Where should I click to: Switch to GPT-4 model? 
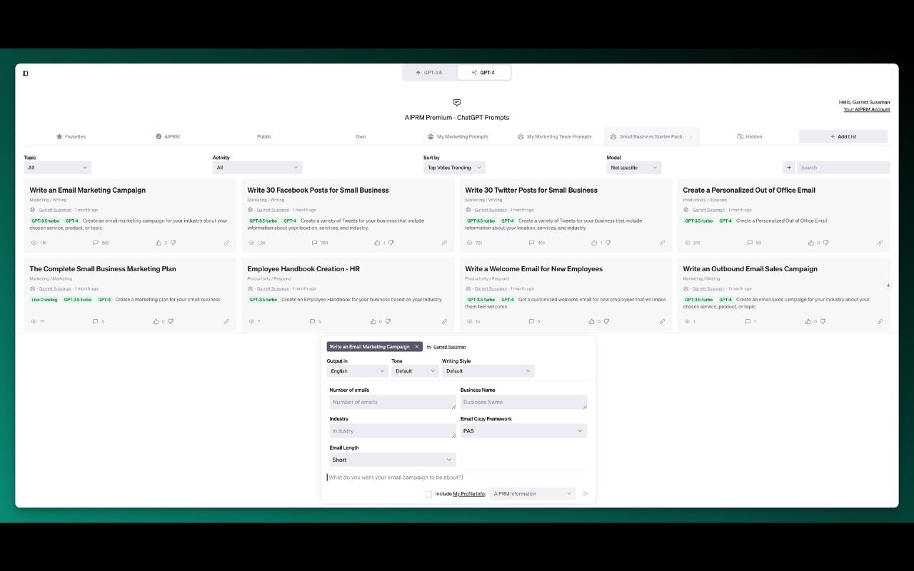pos(484,73)
